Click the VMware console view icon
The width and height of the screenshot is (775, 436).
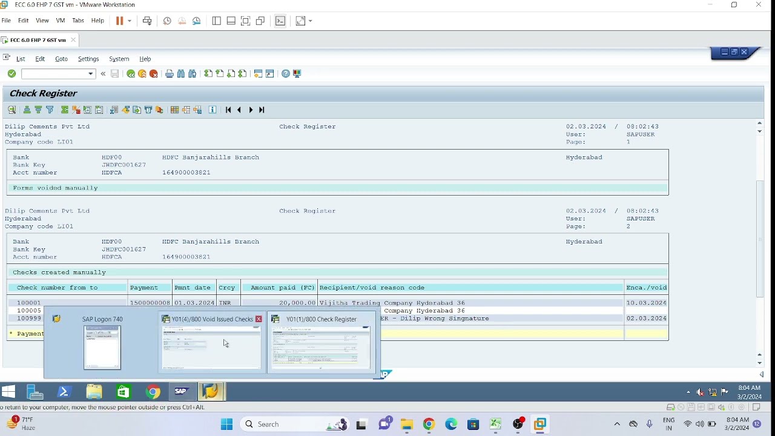click(281, 21)
